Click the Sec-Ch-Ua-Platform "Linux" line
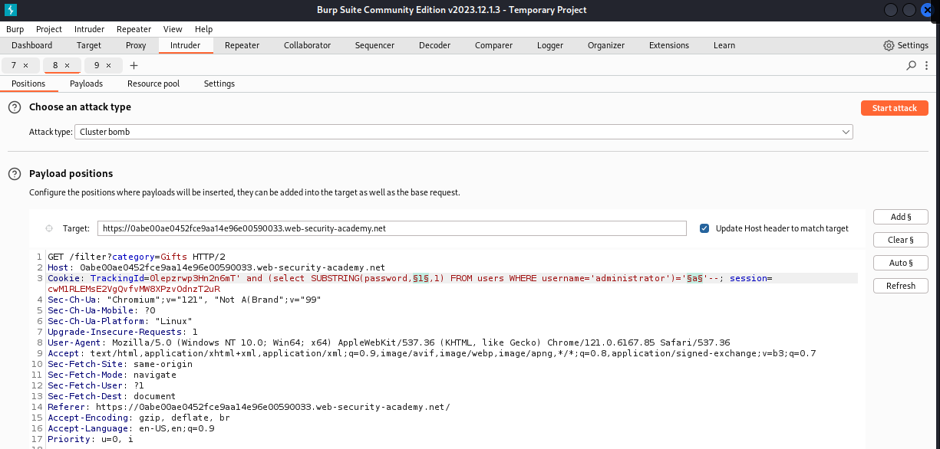This screenshot has width=940, height=449. (120, 321)
